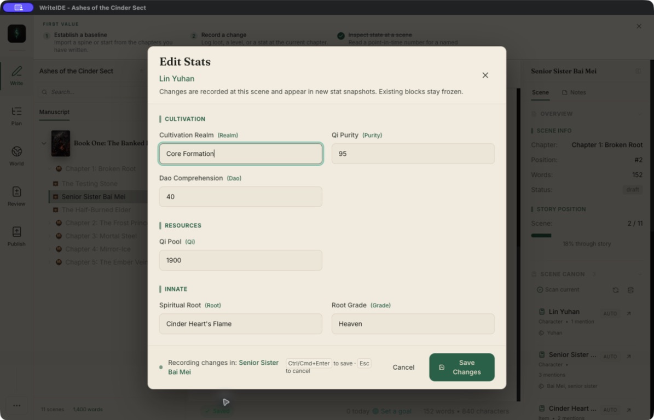
Task: Collapse the Book One tree chevron
Action: click(x=44, y=143)
